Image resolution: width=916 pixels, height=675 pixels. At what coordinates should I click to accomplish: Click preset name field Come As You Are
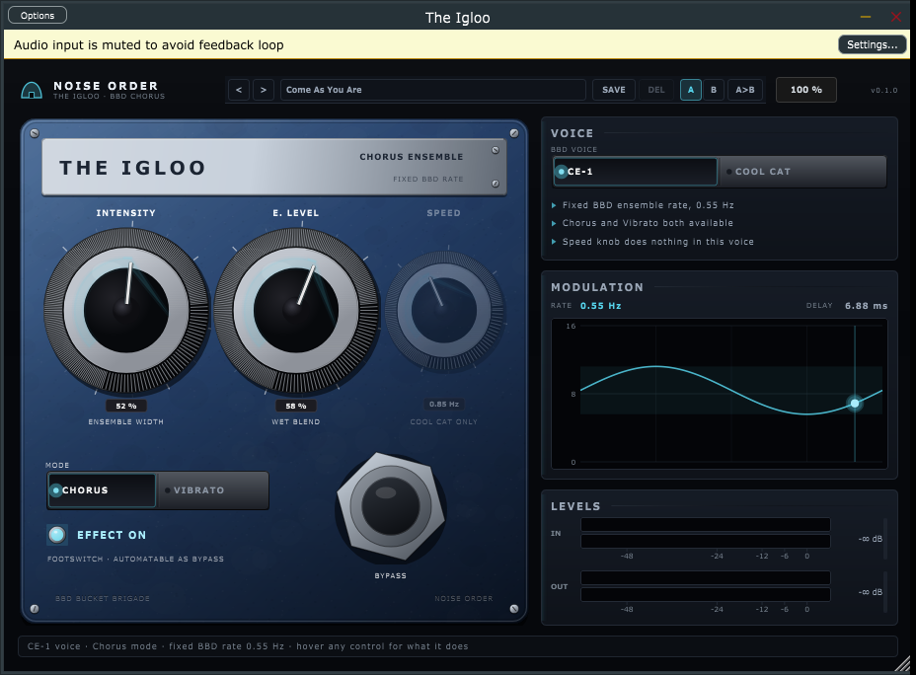point(433,90)
